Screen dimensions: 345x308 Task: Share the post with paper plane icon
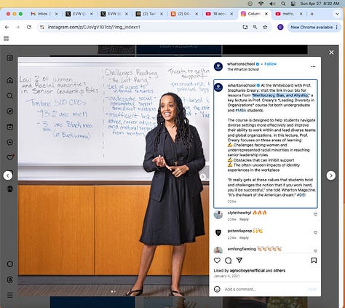[239, 261]
